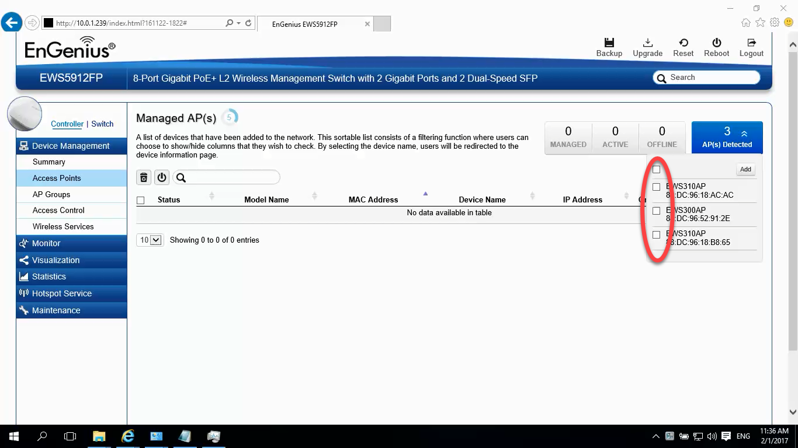Screen dimensions: 798x448
Task: Select the EnGenius EWS5912FP browser tab
Action: tap(315, 24)
